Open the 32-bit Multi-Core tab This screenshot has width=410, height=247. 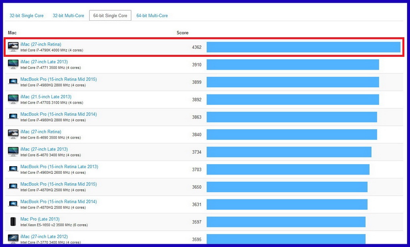click(x=68, y=16)
